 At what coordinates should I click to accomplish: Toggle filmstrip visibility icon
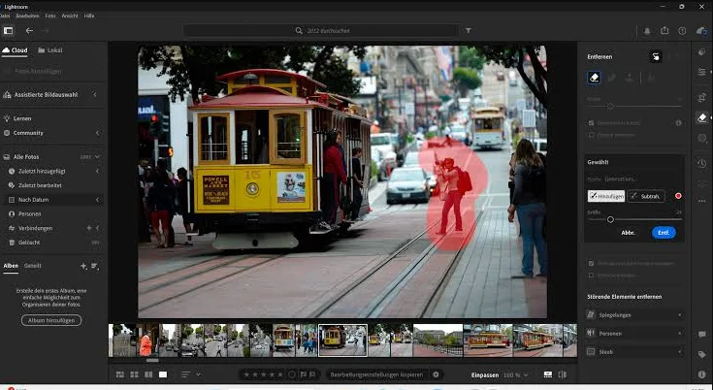(548, 374)
